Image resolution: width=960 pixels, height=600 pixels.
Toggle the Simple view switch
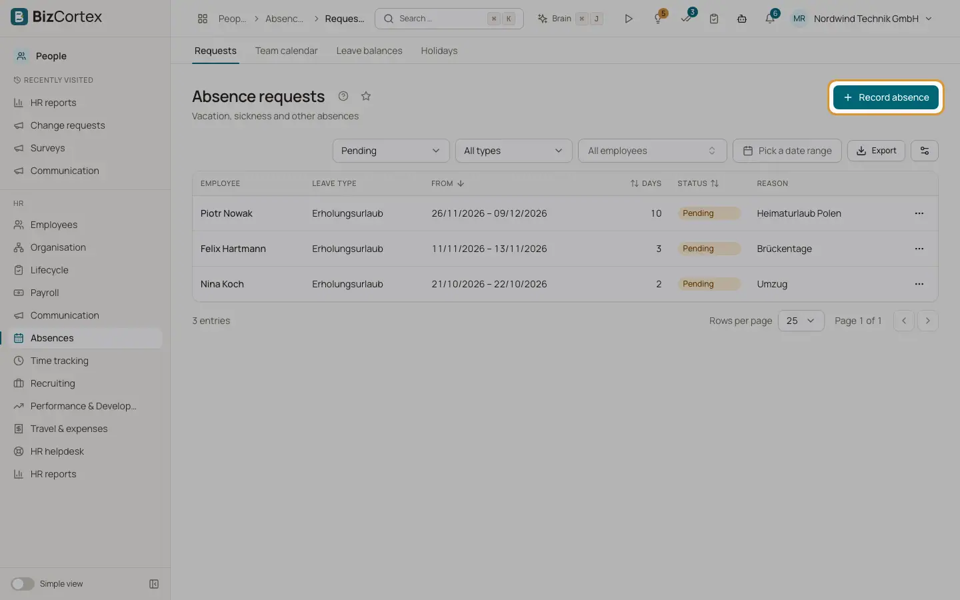coord(23,584)
